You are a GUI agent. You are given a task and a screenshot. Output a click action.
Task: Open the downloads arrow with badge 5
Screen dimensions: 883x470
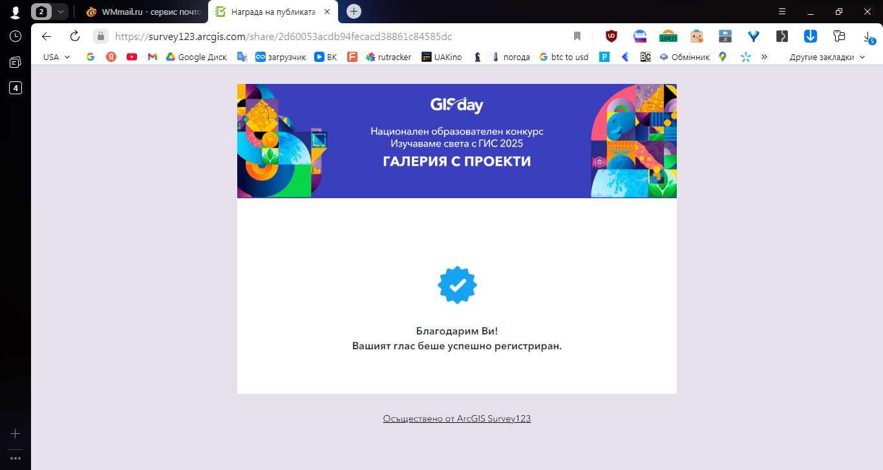point(868,37)
